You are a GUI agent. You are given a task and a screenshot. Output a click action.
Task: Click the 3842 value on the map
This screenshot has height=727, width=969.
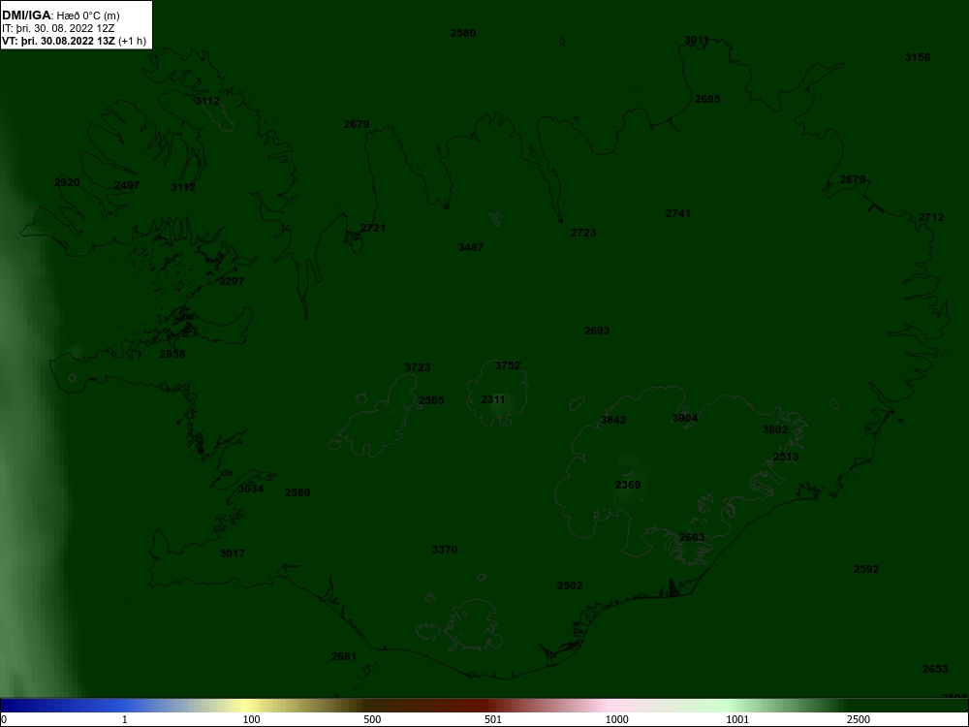pos(613,421)
